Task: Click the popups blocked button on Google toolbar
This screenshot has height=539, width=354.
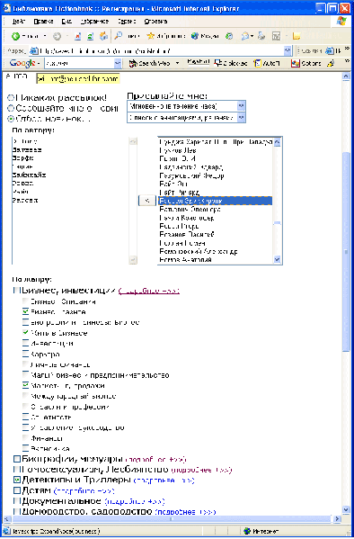Action: [230, 63]
